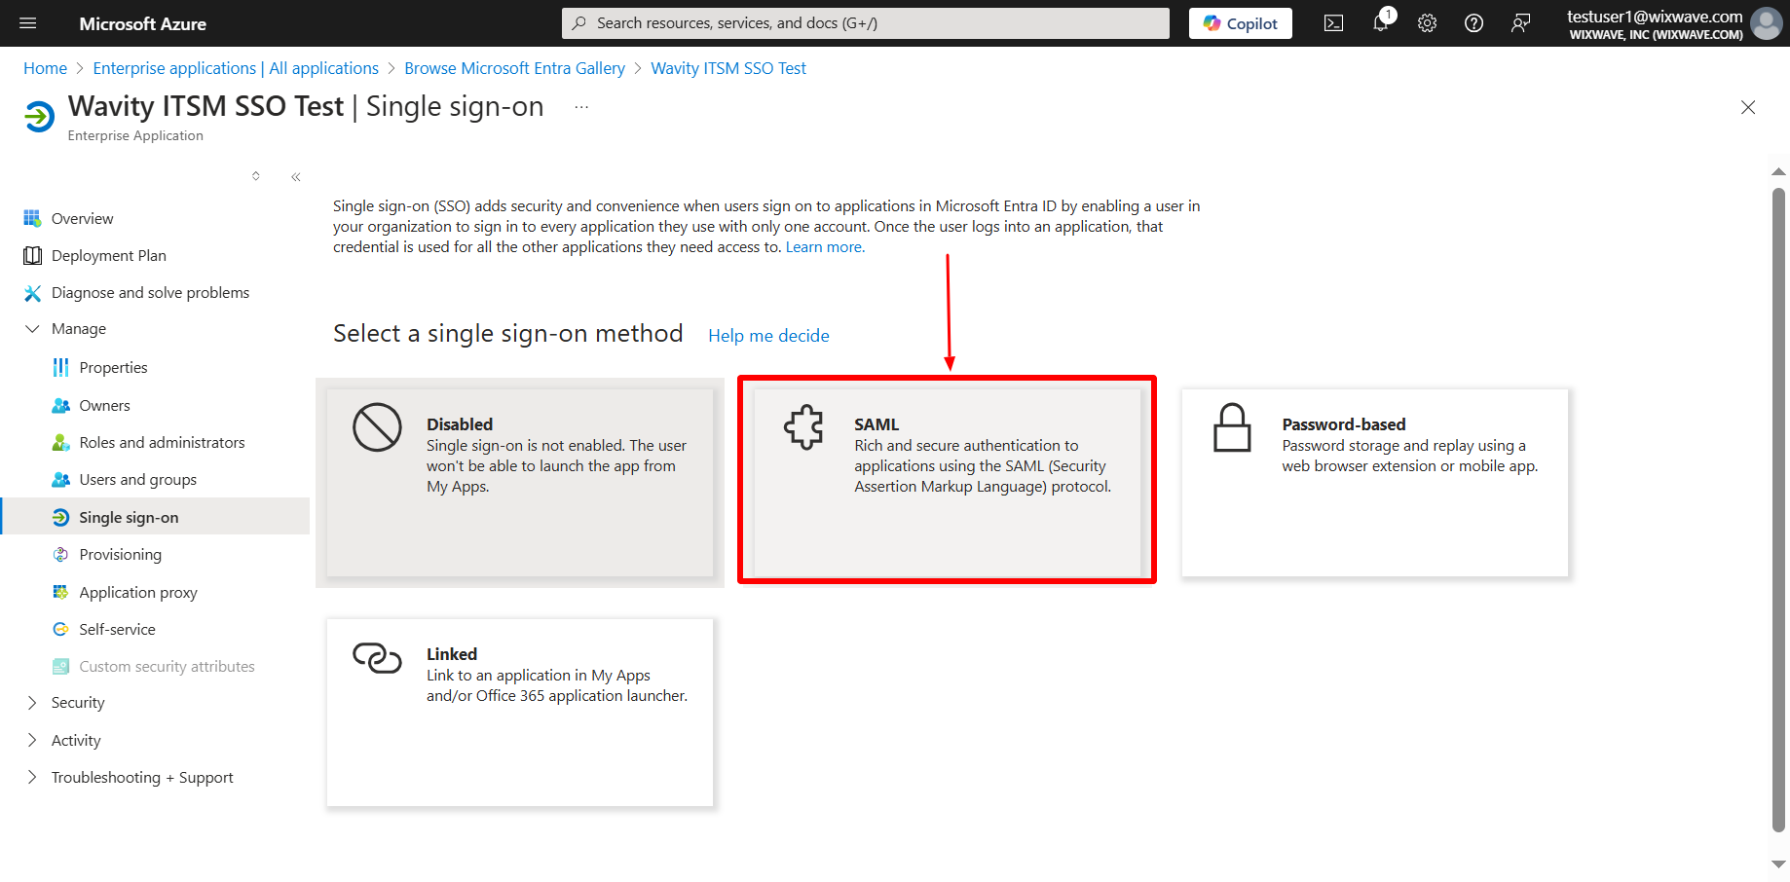Click the Learn more link

click(x=825, y=247)
